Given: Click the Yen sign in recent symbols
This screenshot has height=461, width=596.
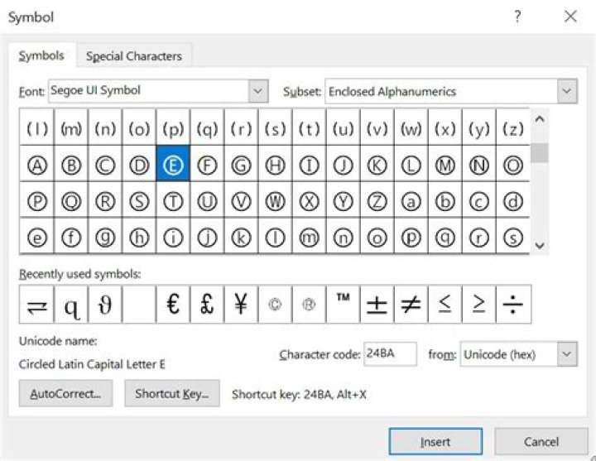Looking at the screenshot, I should 241,305.
